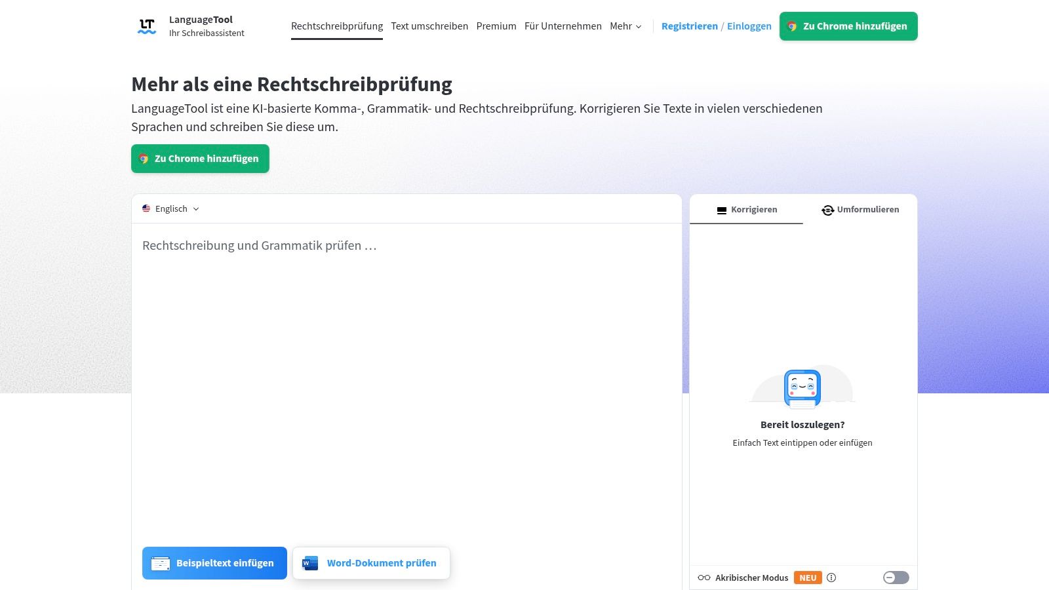The image size is (1049, 590).
Task: Click the robot mascot illustration
Action: click(x=802, y=387)
